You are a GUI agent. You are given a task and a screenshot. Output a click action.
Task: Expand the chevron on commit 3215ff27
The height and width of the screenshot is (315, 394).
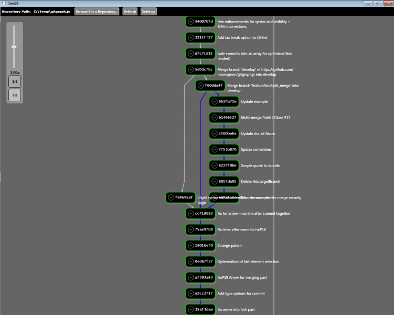tap(191, 38)
